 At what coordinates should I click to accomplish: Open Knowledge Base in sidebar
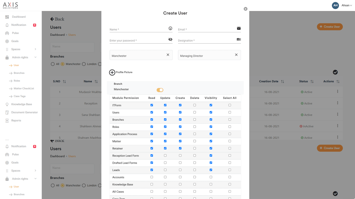tap(22, 104)
